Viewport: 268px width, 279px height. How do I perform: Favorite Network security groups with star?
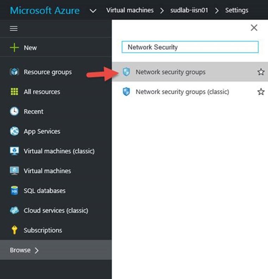point(261,72)
